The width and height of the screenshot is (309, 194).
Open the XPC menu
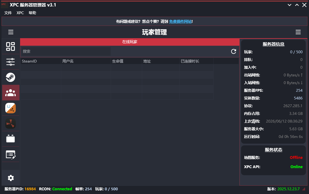20,13
